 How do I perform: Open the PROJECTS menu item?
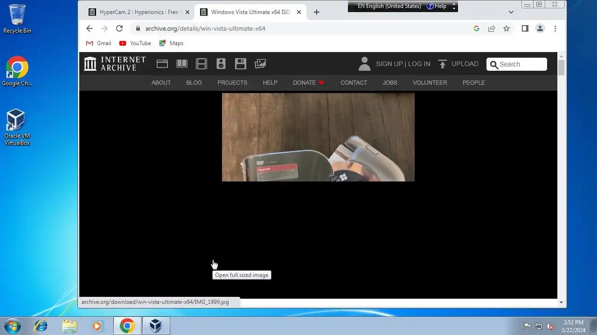point(232,83)
